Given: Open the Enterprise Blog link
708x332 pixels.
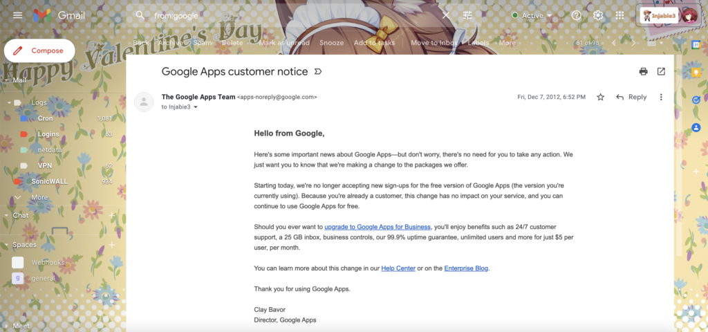Looking at the screenshot, I should point(466,268).
